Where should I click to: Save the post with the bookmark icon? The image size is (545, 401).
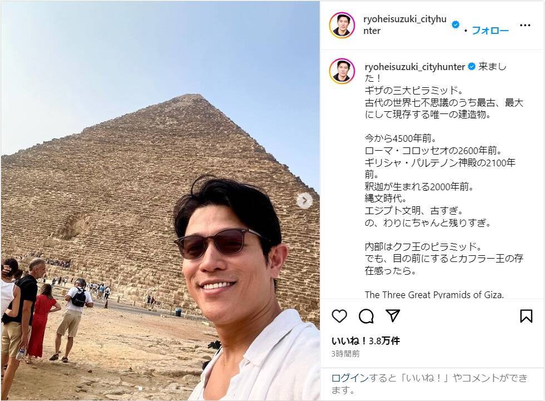526,316
